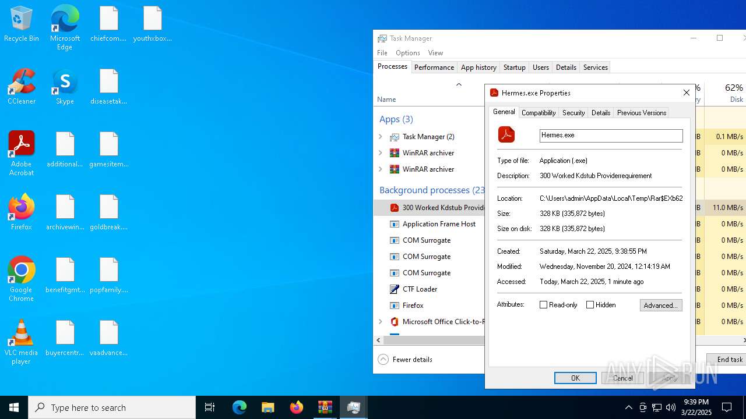Click the Task Manager taskbar button

coord(354,407)
